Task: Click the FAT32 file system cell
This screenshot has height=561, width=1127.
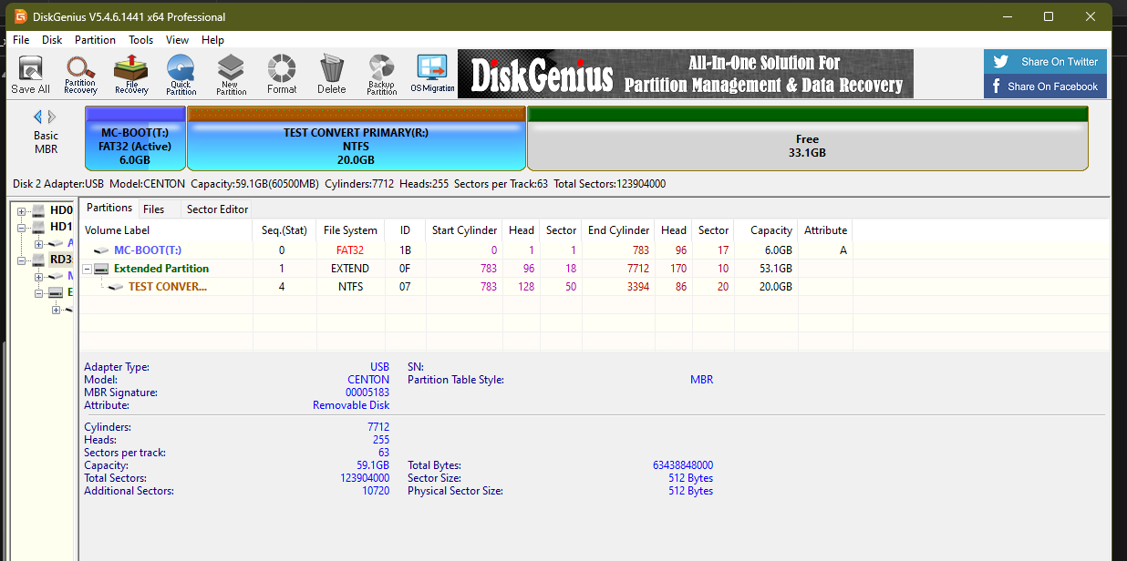Action: point(350,250)
